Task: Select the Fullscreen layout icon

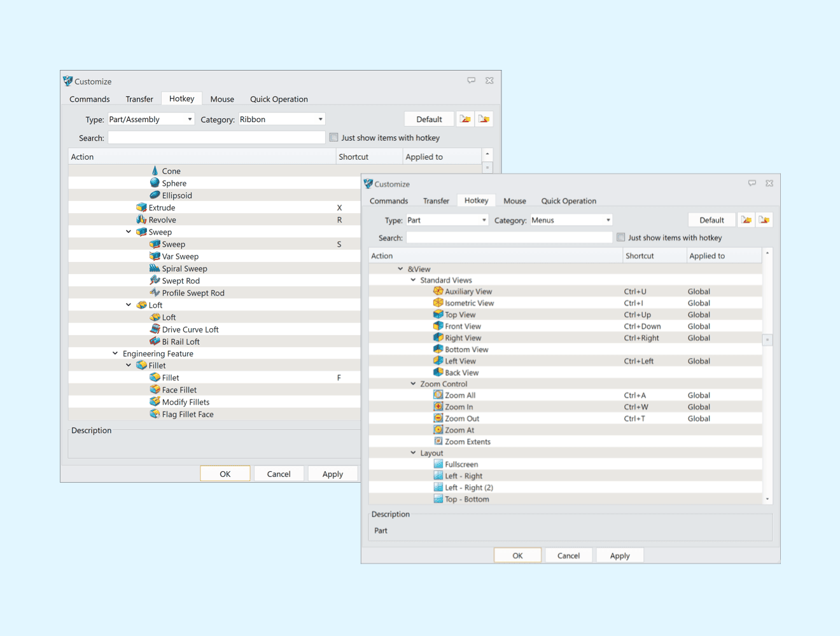Action: coord(438,464)
